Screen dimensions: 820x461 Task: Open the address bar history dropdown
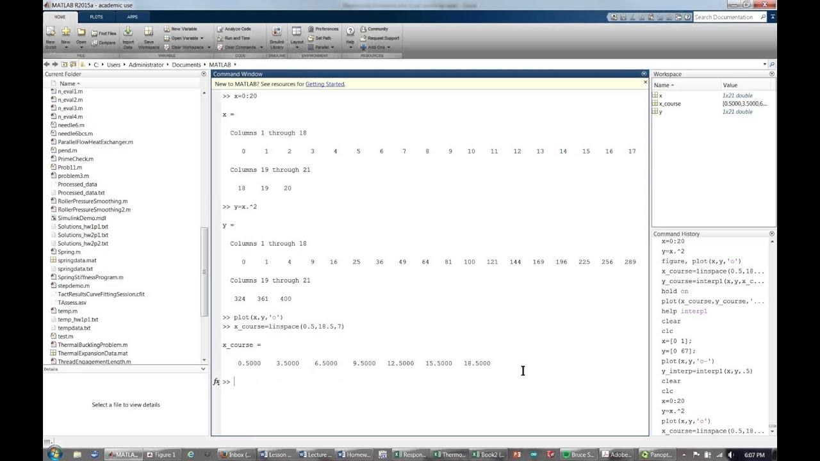pyautogui.click(x=765, y=65)
